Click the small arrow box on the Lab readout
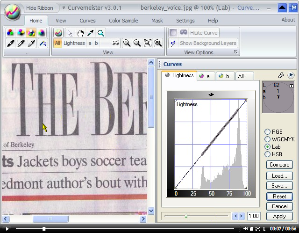Image resolution: width=299 pixels, height=233 pixels. [x=292, y=86]
